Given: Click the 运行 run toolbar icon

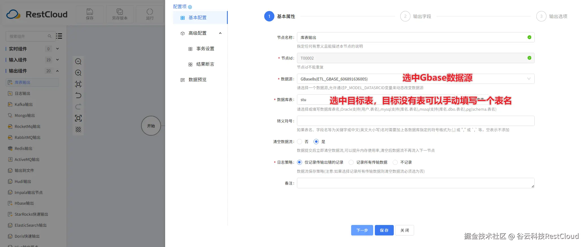Looking at the screenshot, I should pyautogui.click(x=150, y=12).
